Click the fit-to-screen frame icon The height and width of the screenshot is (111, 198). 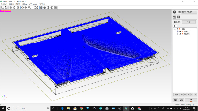tap(33, 7)
